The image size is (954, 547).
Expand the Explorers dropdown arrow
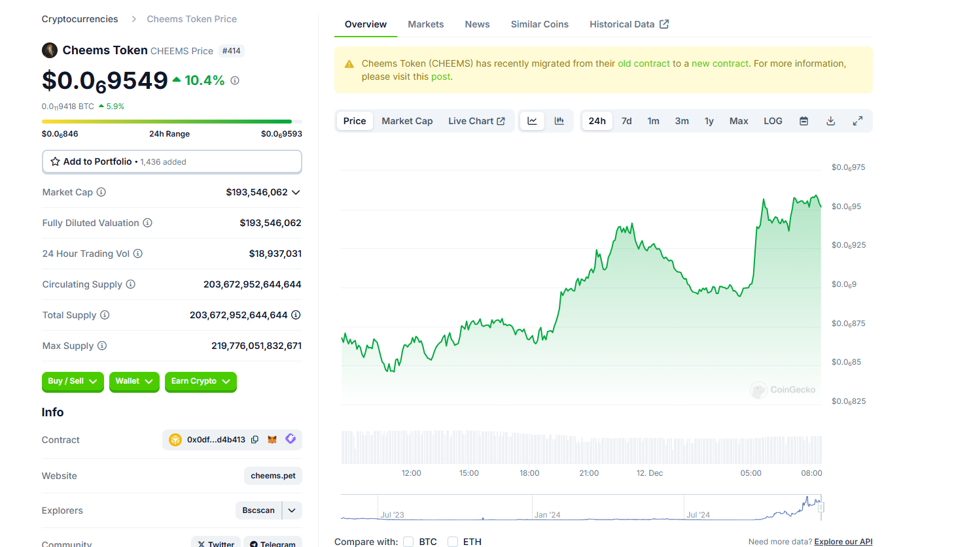pyautogui.click(x=292, y=510)
